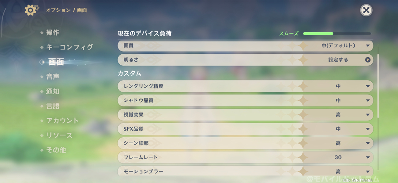Switch to the その他 section
The height and width of the screenshot is (183, 398).
click(x=56, y=150)
